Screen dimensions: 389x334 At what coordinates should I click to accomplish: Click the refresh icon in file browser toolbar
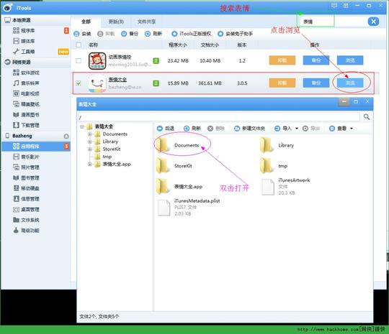tap(187, 129)
